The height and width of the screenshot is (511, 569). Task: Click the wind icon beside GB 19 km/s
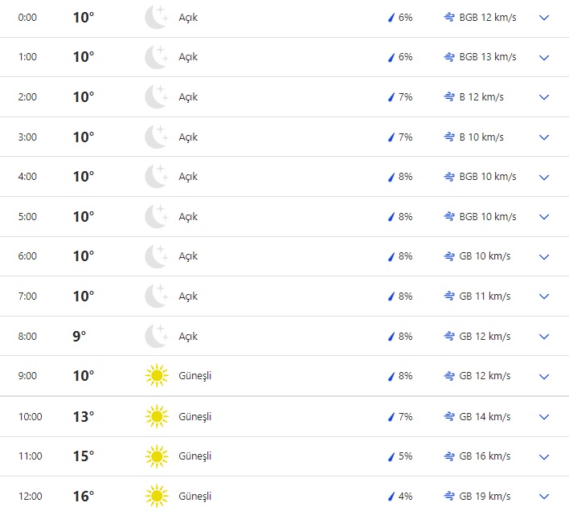pyautogui.click(x=449, y=496)
